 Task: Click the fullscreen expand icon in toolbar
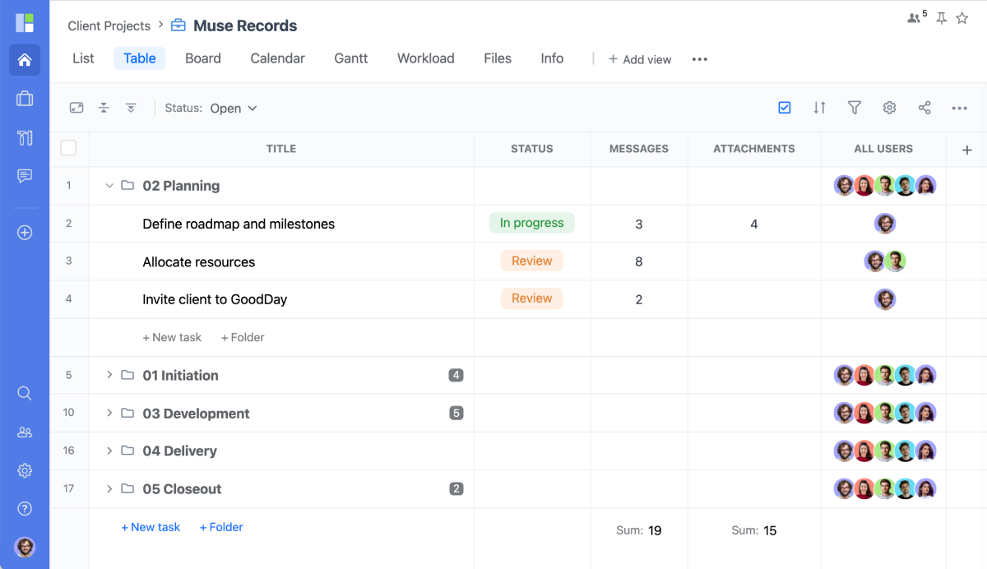click(x=76, y=108)
